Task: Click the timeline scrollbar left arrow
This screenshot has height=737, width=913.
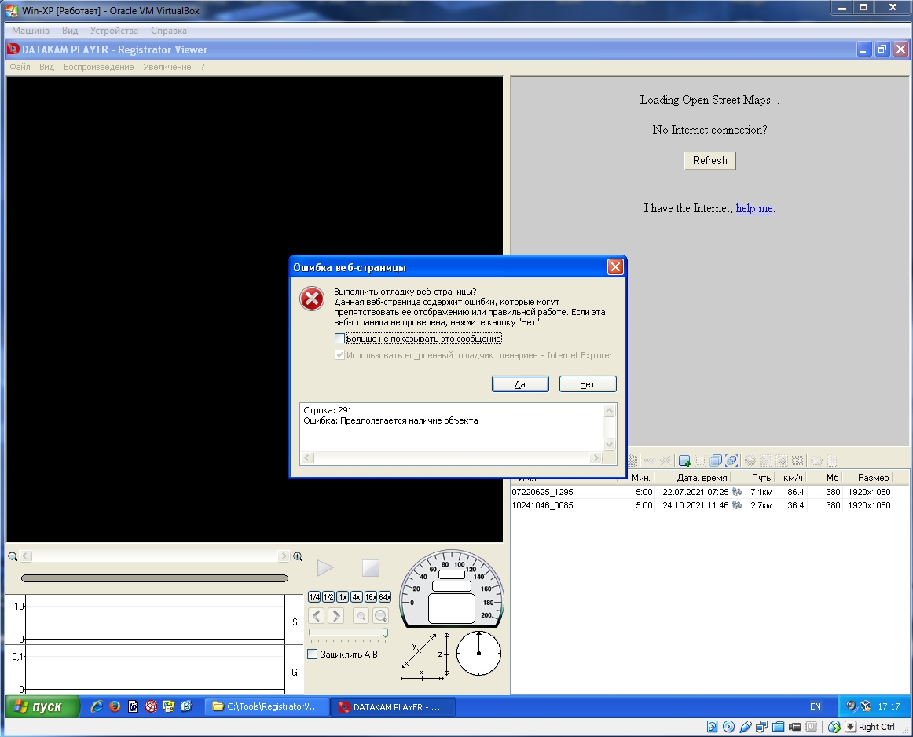Action: (25, 556)
